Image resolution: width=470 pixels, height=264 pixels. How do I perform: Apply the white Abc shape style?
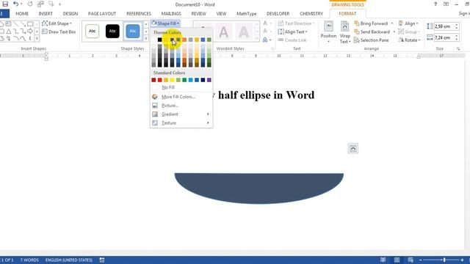click(x=92, y=31)
